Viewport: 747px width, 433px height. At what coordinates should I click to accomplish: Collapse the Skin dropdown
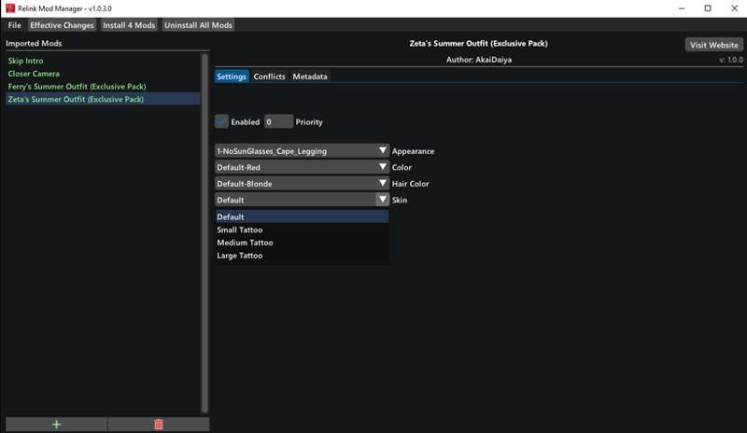[x=302, y=200]
